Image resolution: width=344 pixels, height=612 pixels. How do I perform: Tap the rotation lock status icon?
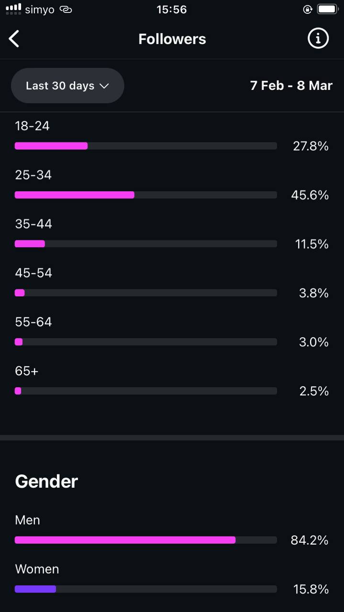[x=308, y=10]
